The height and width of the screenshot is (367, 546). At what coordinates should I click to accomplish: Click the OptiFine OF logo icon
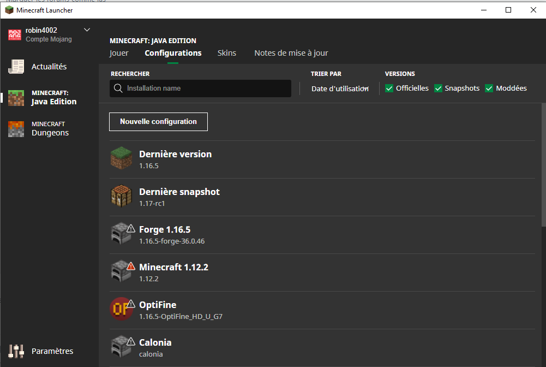tap(121, 309)
